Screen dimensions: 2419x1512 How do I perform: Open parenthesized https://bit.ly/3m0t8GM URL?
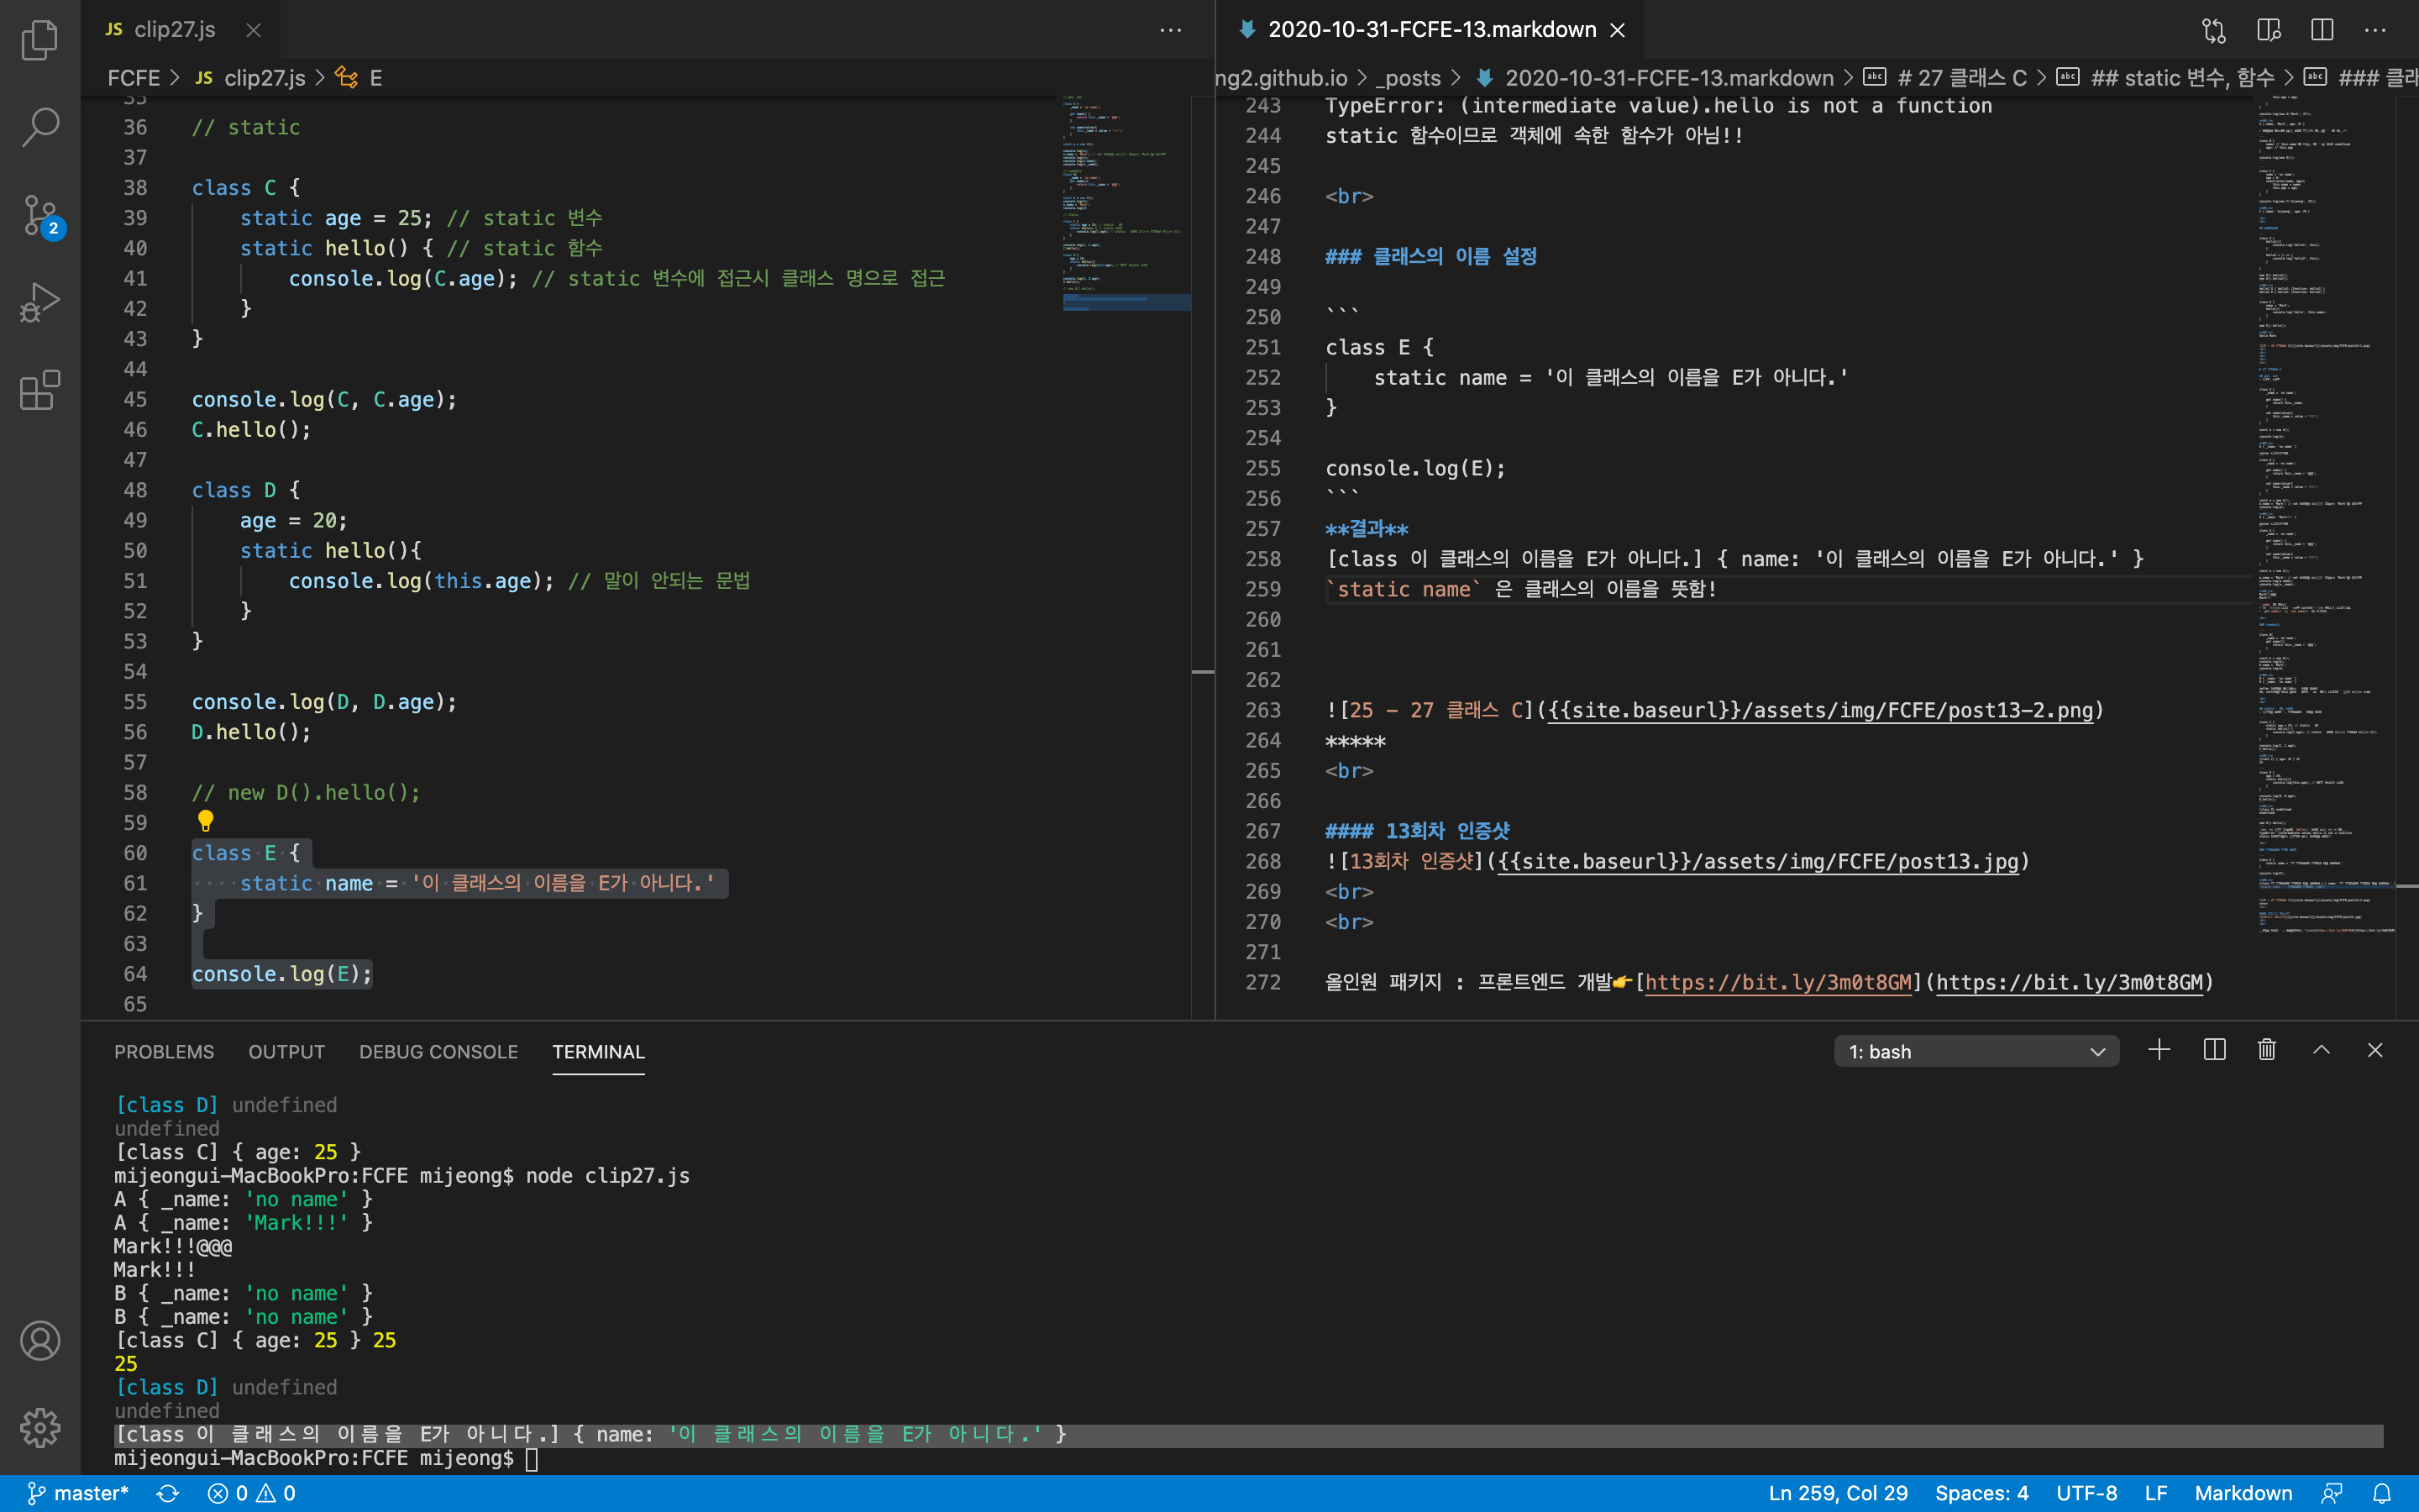point(2069,982)
